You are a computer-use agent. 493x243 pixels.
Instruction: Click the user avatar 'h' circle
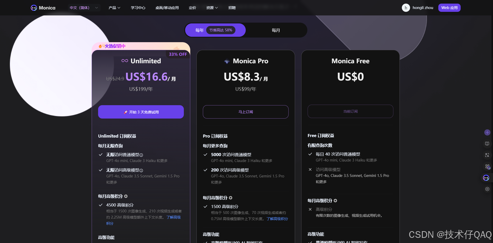[406, 8]
